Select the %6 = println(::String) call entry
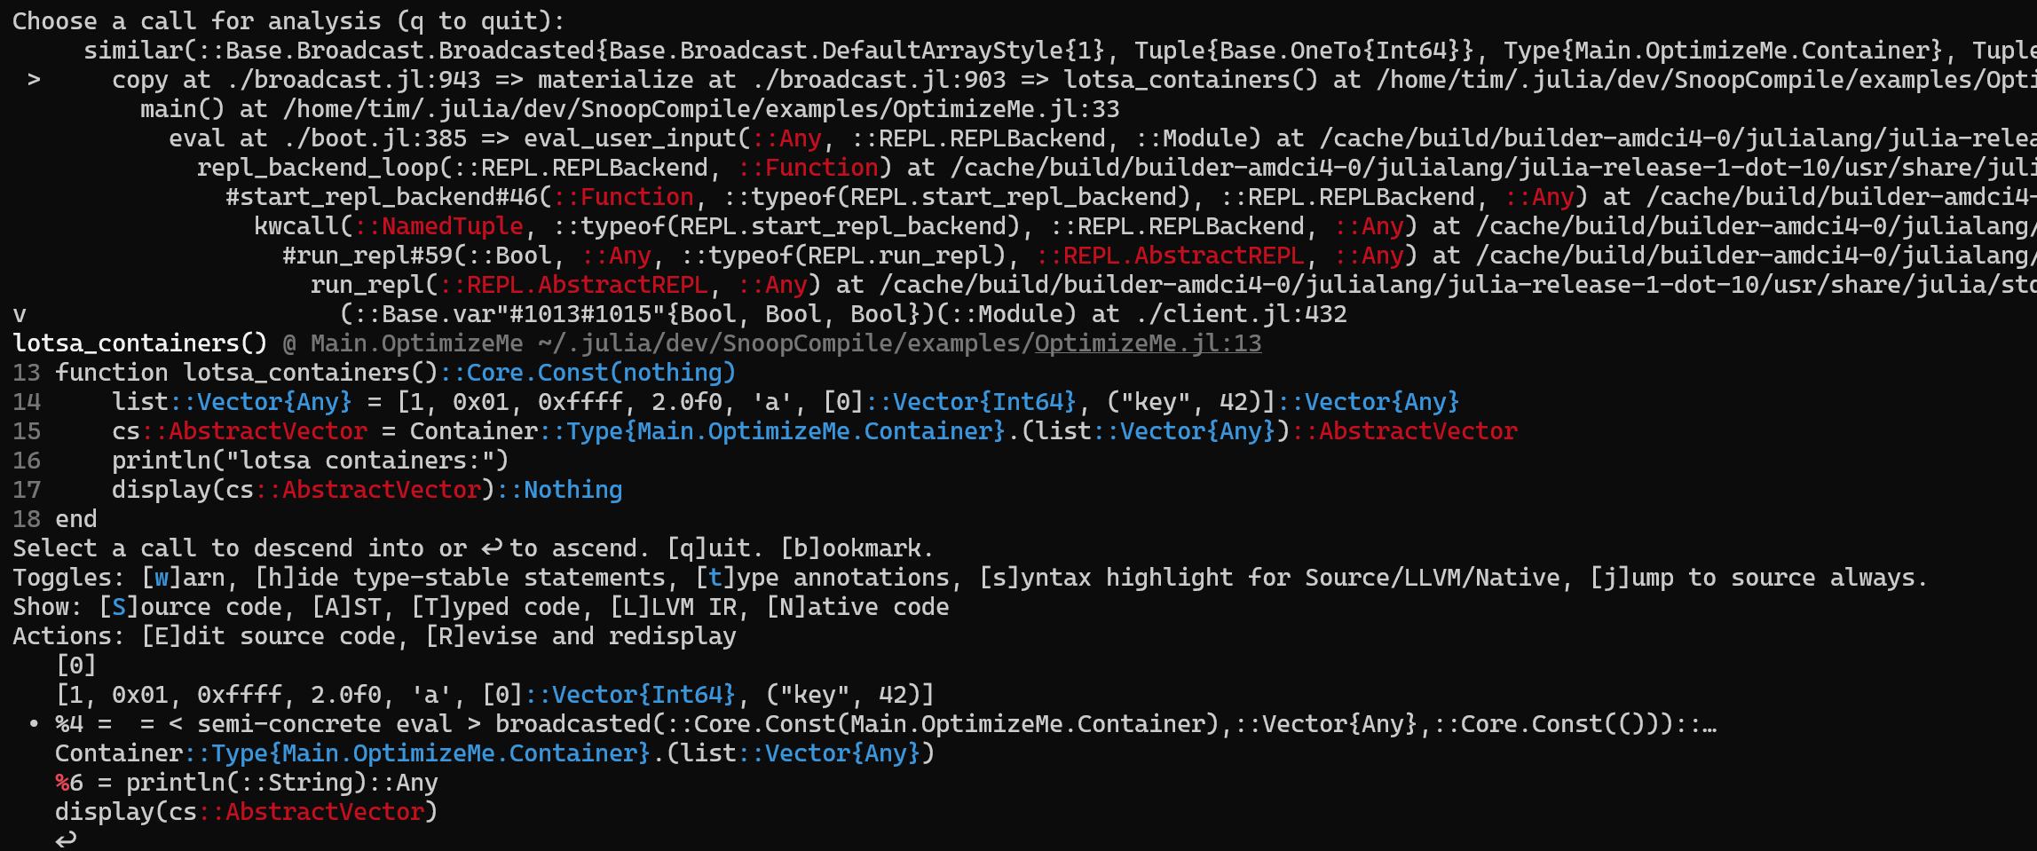The image size is (2037, 851). 246,783
